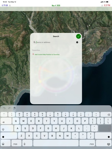This screenshot has width=112, height=149.
Task: Tap the 8:37 PM sunset time
Action: [107, 5]
